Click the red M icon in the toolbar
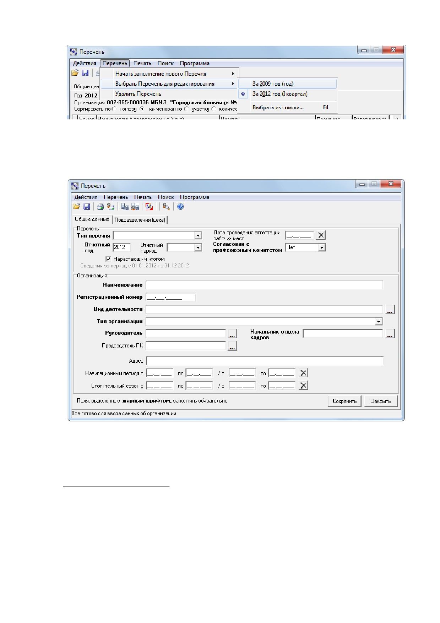 click(149, 207)
